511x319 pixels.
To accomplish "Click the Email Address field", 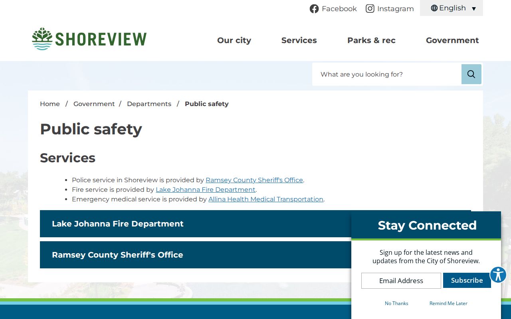I will [x=401, y=281].
